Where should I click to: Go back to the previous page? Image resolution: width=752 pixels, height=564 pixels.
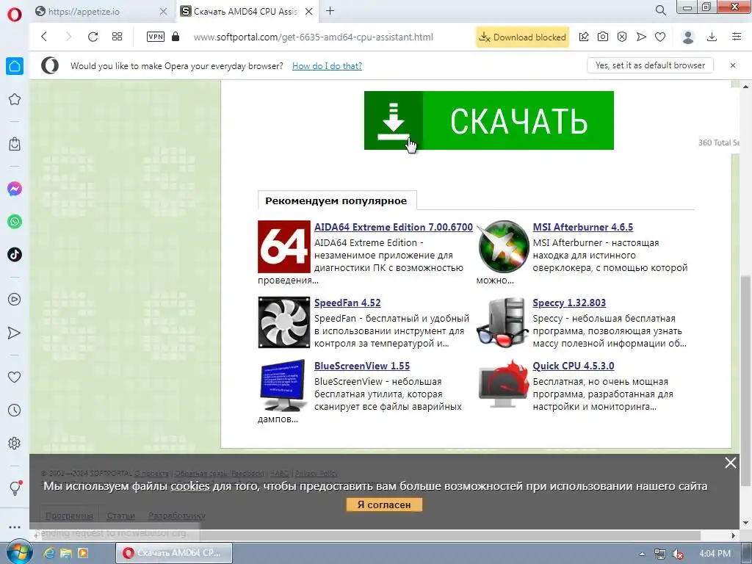(44, 37)
